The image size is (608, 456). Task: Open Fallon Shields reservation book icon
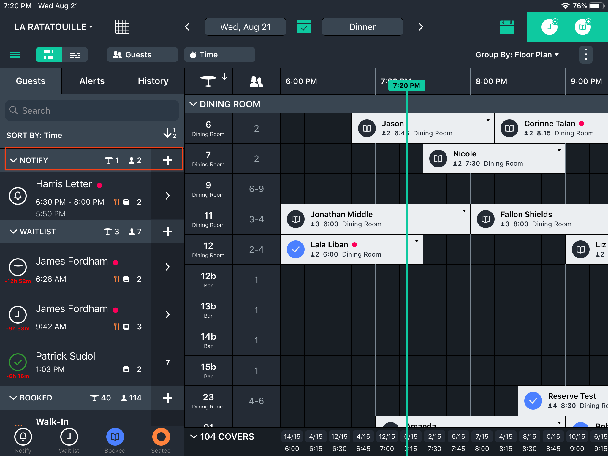coord(486,219)
